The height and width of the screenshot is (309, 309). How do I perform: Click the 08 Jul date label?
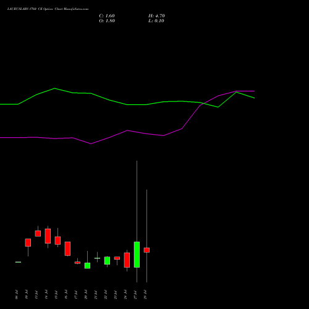[x=17, y=295]
